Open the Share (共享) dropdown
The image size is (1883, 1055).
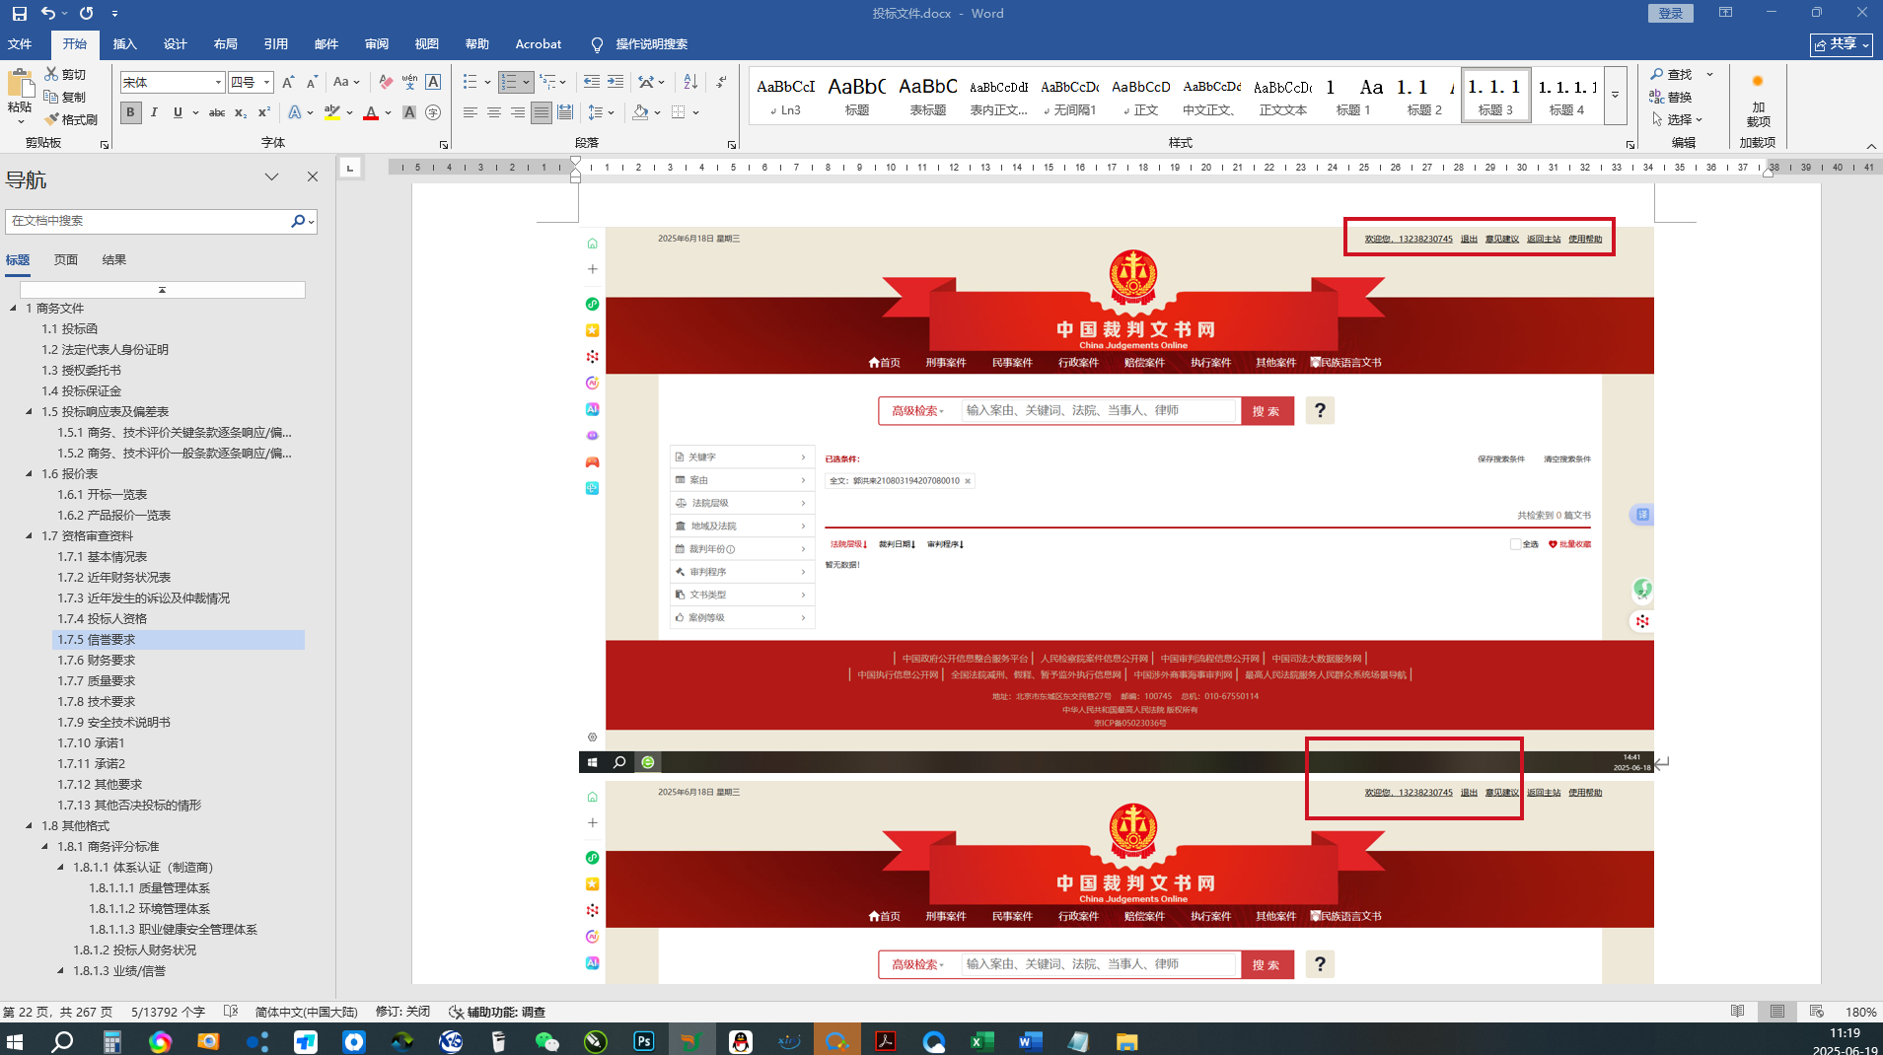point(1842,44)
